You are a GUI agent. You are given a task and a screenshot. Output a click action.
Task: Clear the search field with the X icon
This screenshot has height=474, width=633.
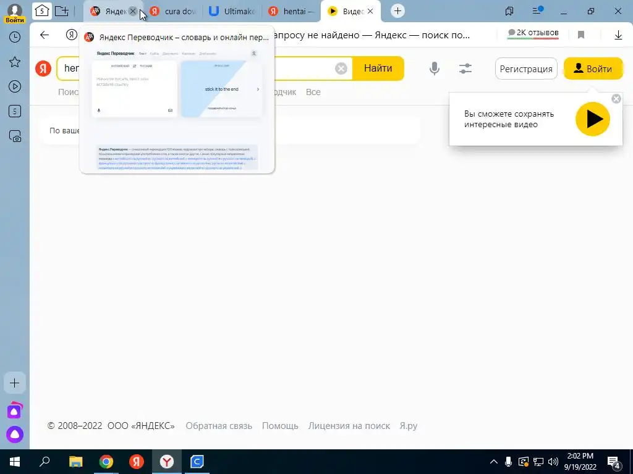(341, 69)
